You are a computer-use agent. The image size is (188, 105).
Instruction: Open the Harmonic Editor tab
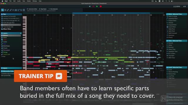click(32, 9)
